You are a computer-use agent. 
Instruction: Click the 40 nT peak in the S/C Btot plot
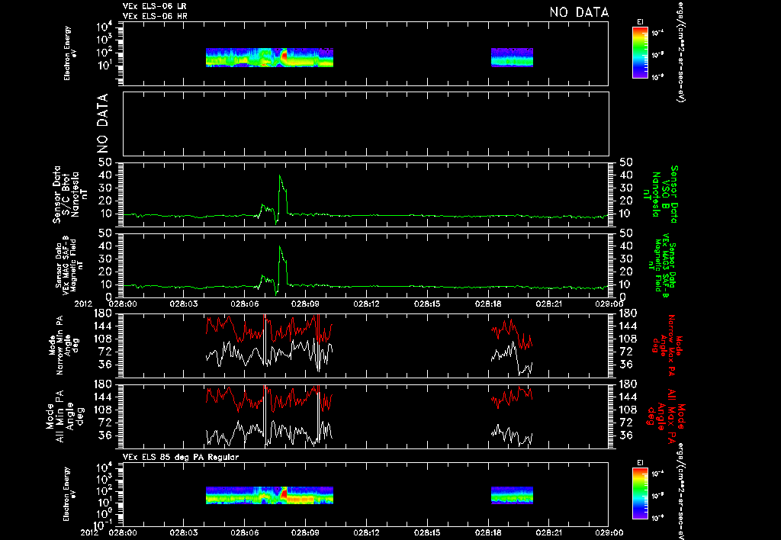[281, 176]
